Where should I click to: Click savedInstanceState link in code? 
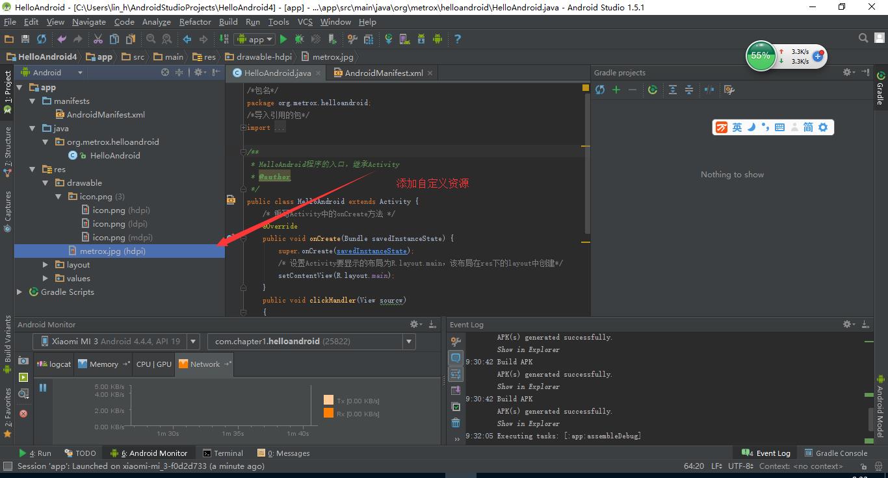click(372, 251)
